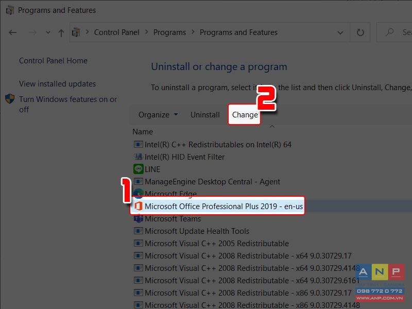Select Visual C++ 2008 x64 9.0.30729.6161

[252, 280]
